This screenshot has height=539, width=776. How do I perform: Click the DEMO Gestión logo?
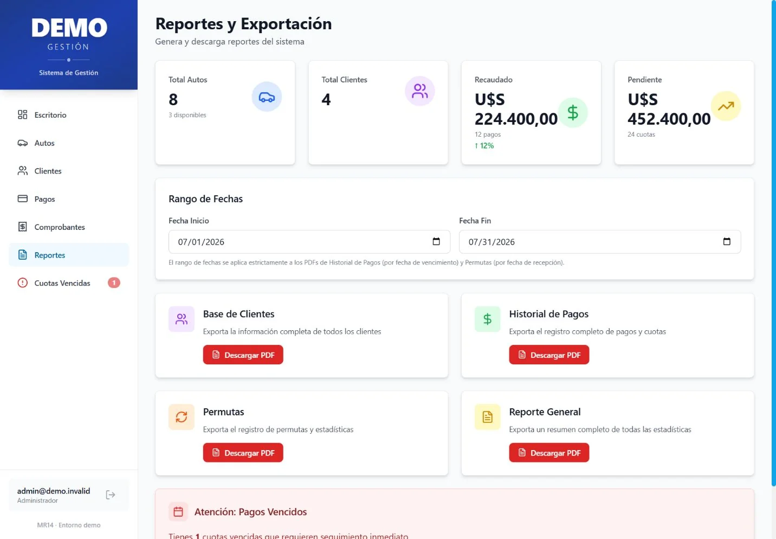point(69,35)
